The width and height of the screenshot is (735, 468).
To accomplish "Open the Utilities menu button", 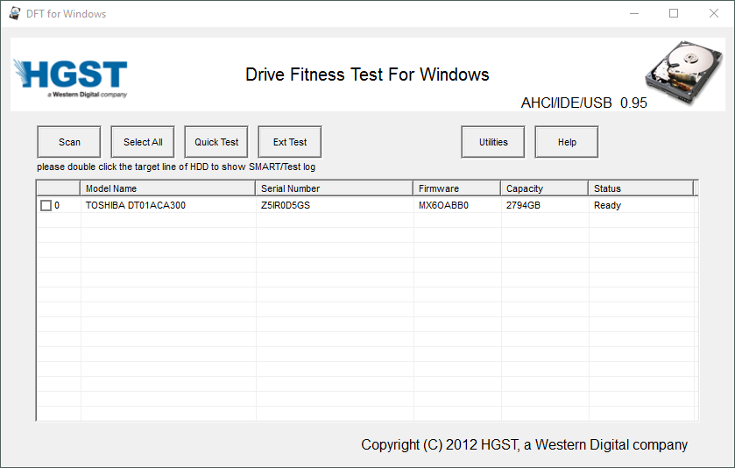I will (x=493, y=142).
